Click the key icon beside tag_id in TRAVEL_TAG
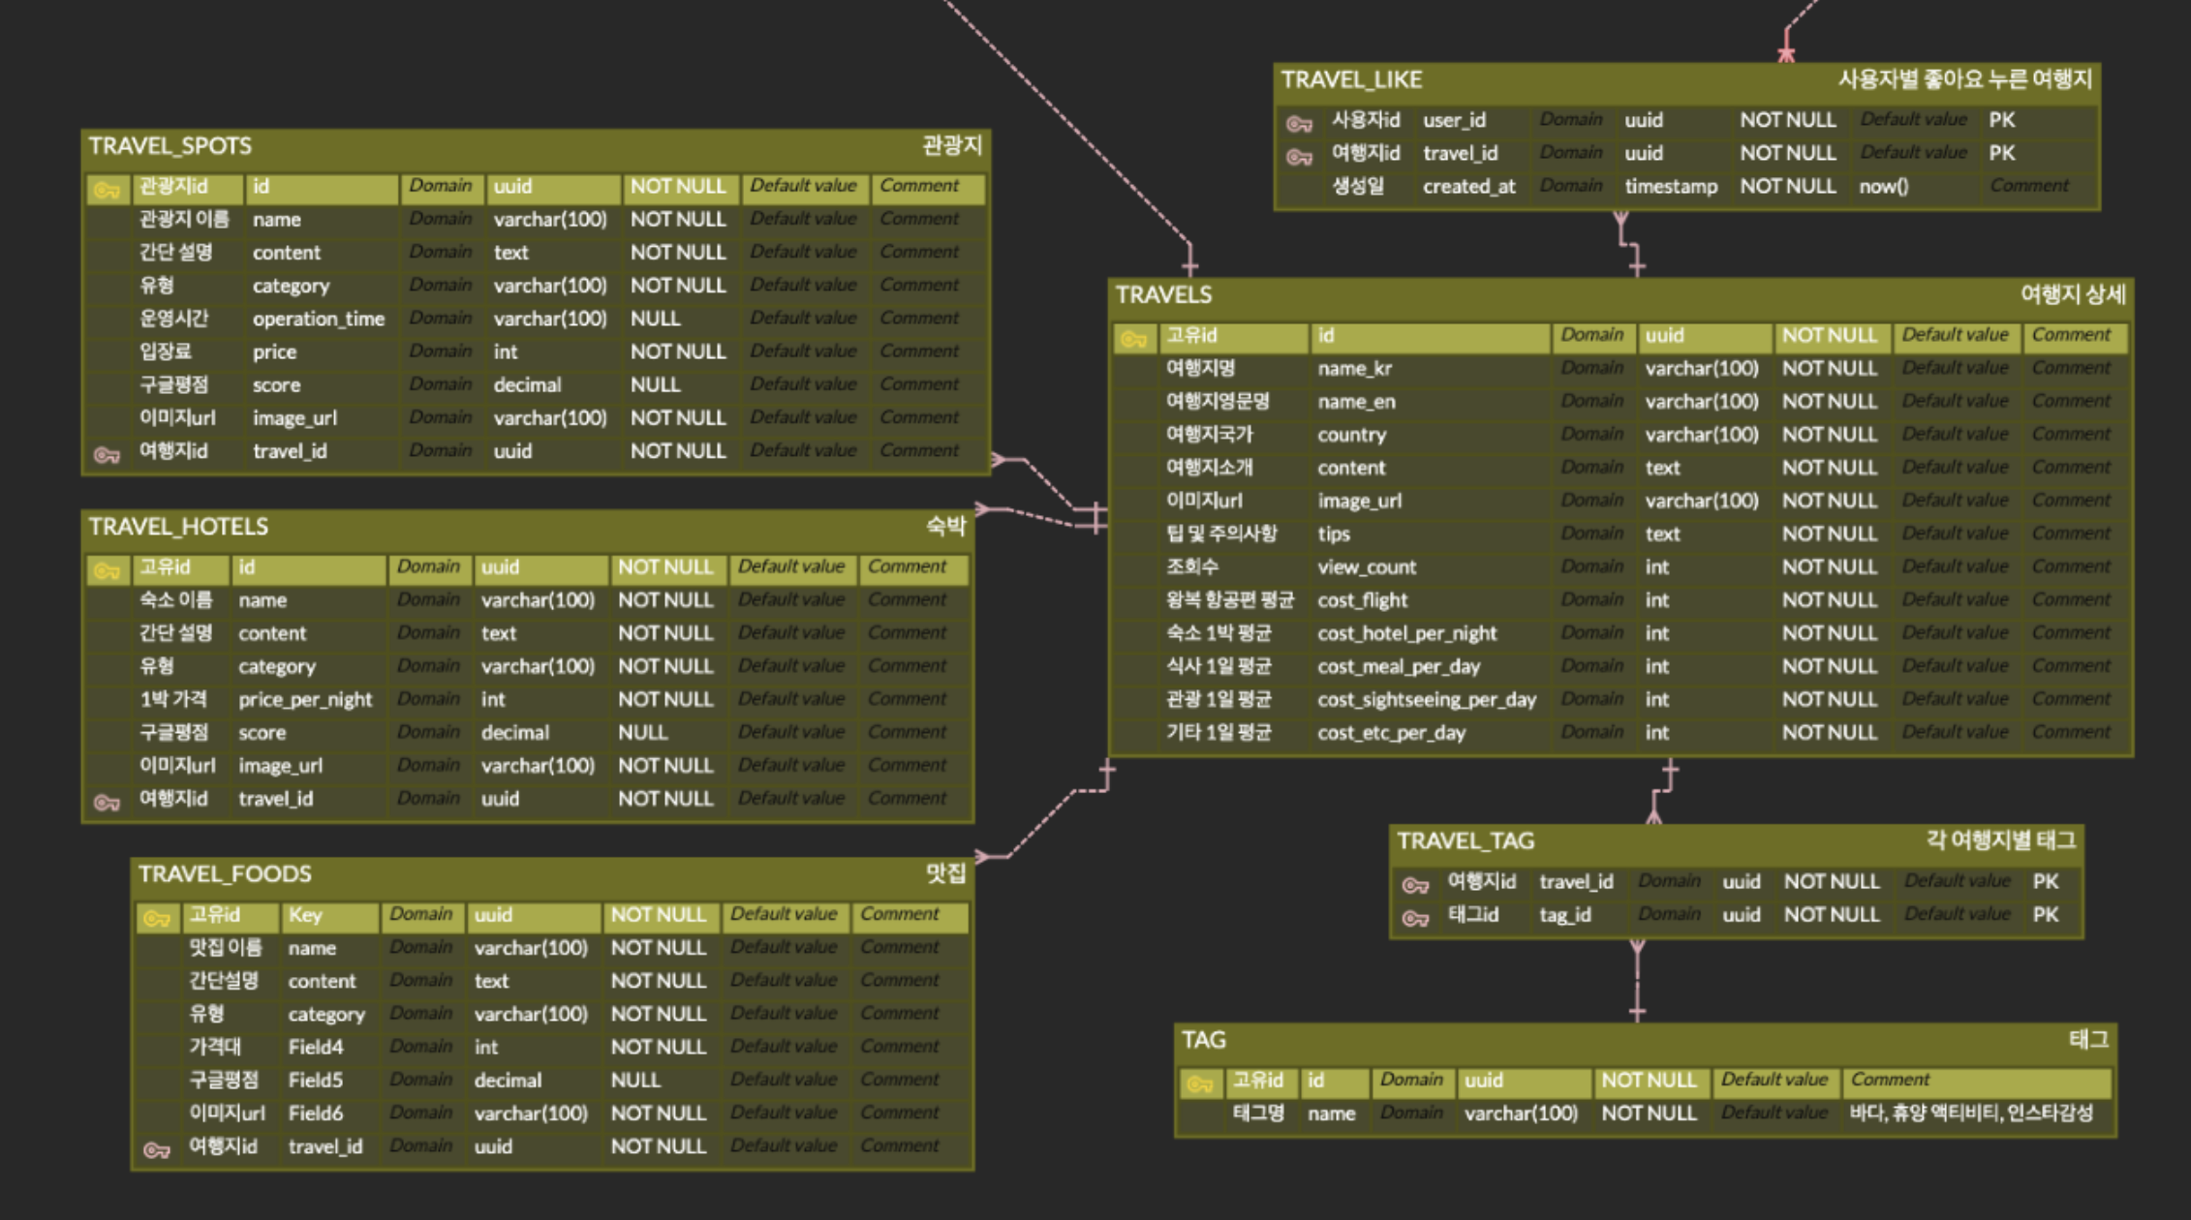This screenshot has height=1220, width=2191. point(1415,918)
